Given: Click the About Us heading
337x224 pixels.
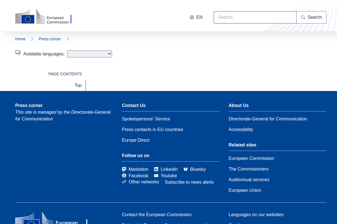Looking at the screenshot, I should pyautogui.click(x=238, y=105).
